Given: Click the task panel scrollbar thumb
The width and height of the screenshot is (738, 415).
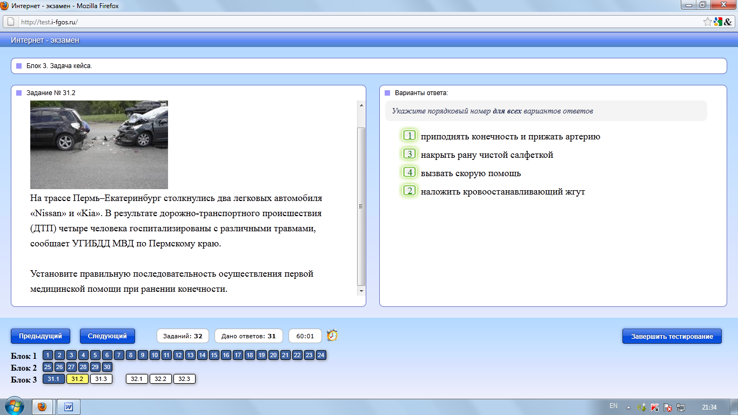Looking at the screenshot, I should [361, 206].
